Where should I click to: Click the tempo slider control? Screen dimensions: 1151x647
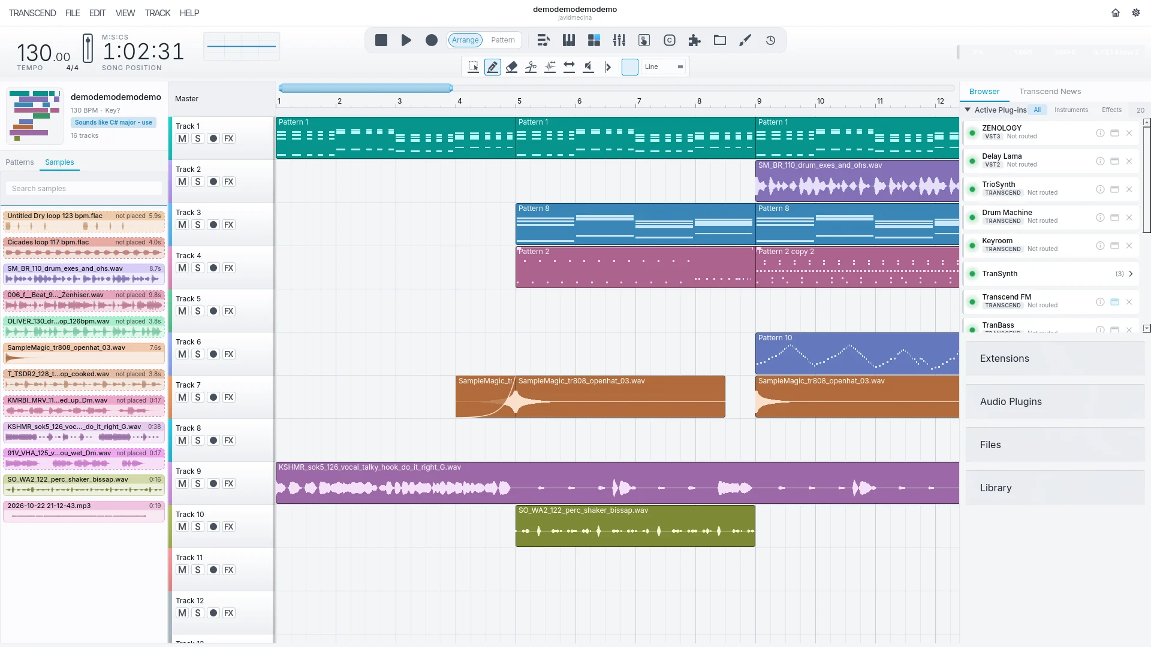88,49
